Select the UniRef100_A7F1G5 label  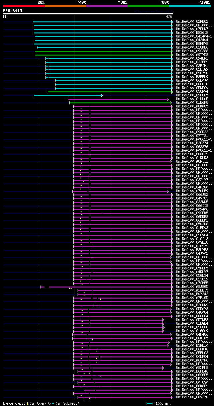coord(192,298)
